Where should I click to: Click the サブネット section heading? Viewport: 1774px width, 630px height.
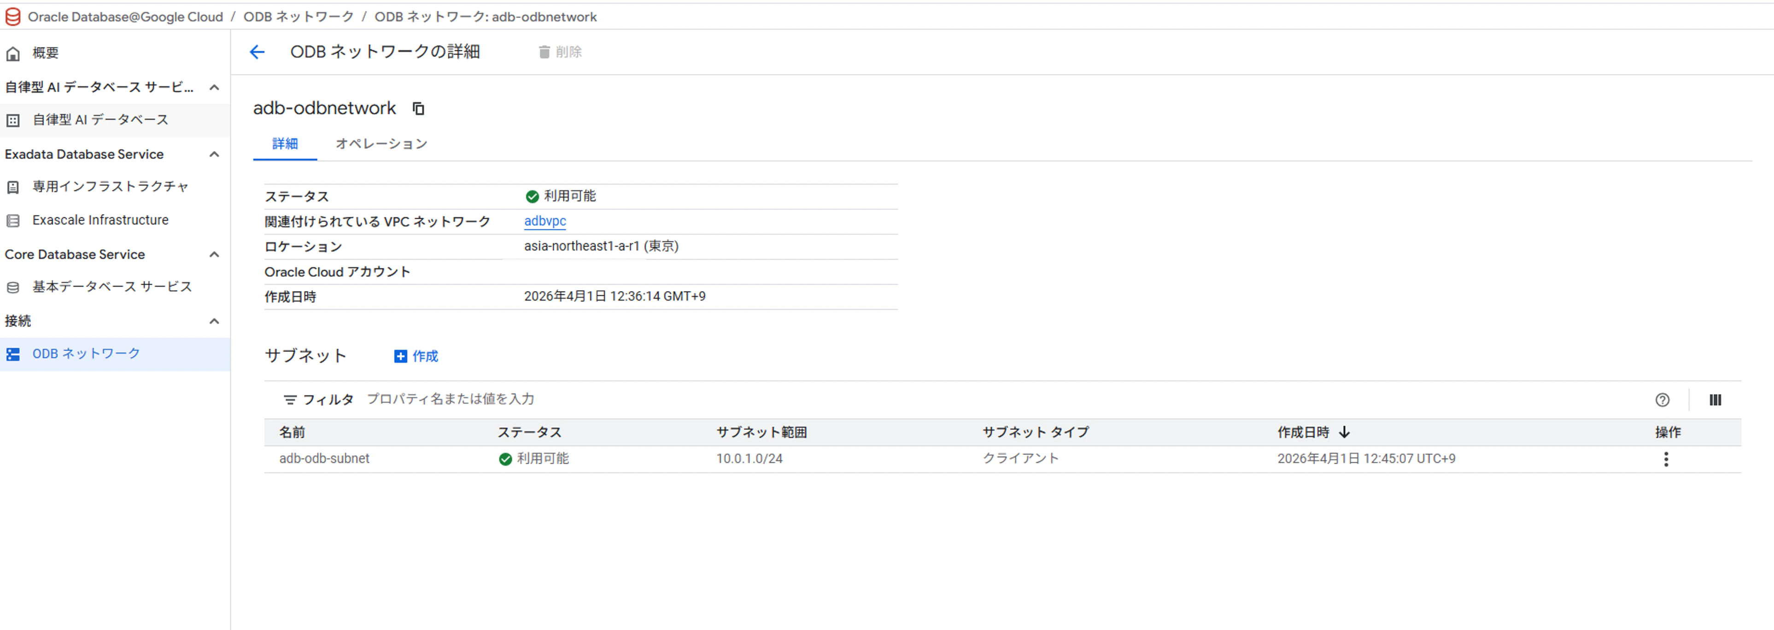tap(306, 356)
